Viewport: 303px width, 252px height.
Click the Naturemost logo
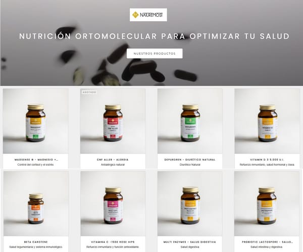[x=148, y=15]
